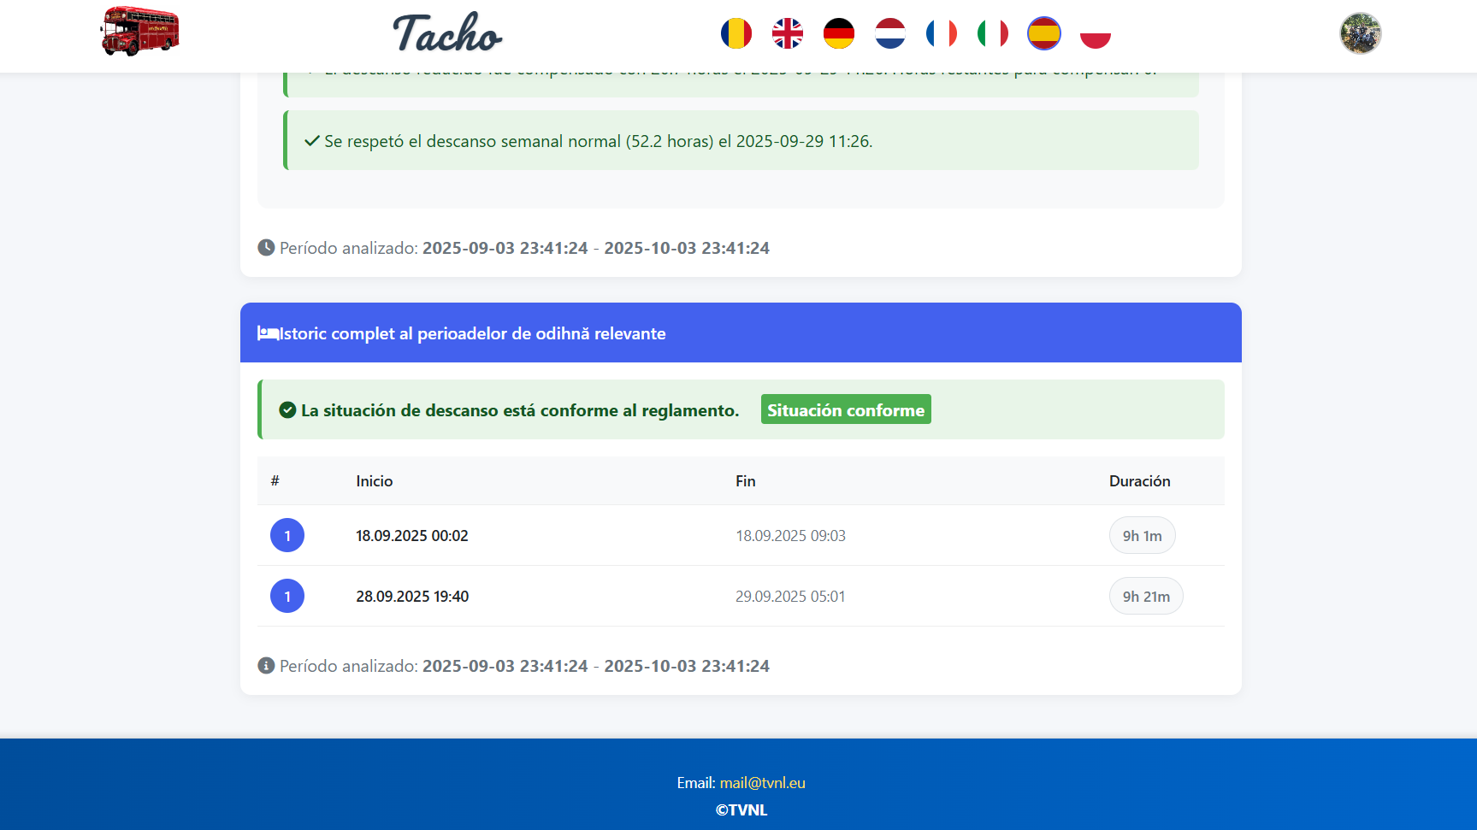
Task: Click the Netherlands flag icon
Action: point(889,34)
